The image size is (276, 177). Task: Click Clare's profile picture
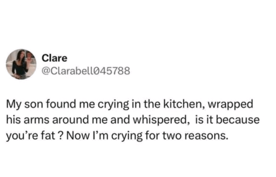click(21, 64)
